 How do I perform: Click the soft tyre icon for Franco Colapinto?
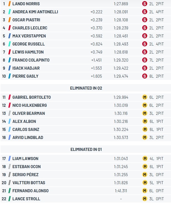click(144, 60)
